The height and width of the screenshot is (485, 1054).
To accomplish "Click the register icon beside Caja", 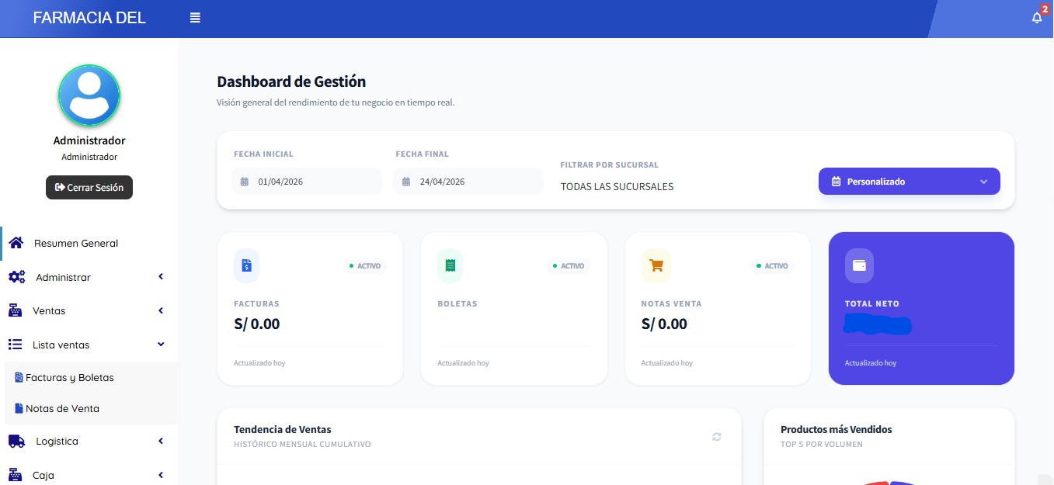I will (15, 475).
